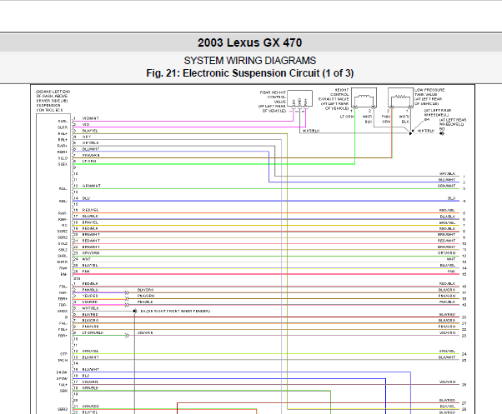The image size is (502, 414).
Task: Click the "(ON RIGHT FRONT INNER FENDER)" ground note
Action: 178,311
